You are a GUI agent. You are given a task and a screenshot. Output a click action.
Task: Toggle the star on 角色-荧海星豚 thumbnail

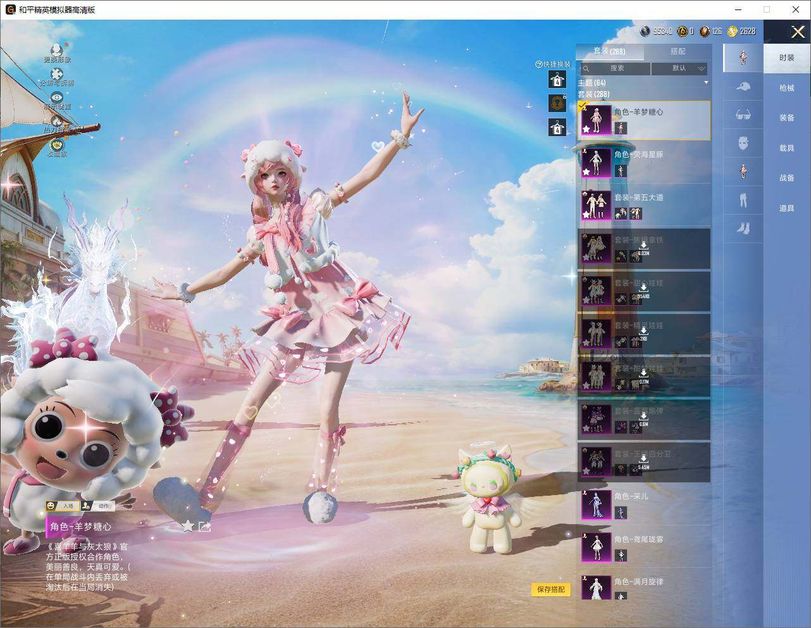point(586,172)
